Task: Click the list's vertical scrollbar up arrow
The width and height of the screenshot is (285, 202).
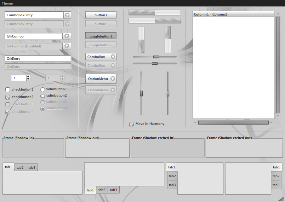Action: point(278,13)
